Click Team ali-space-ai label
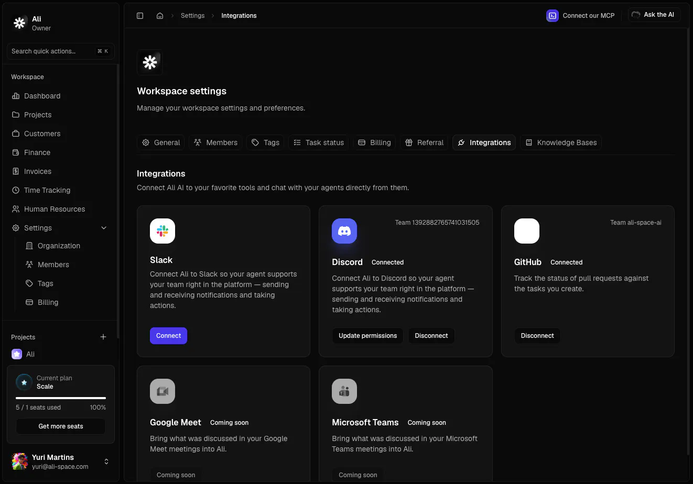 click(x=636, y=223)
